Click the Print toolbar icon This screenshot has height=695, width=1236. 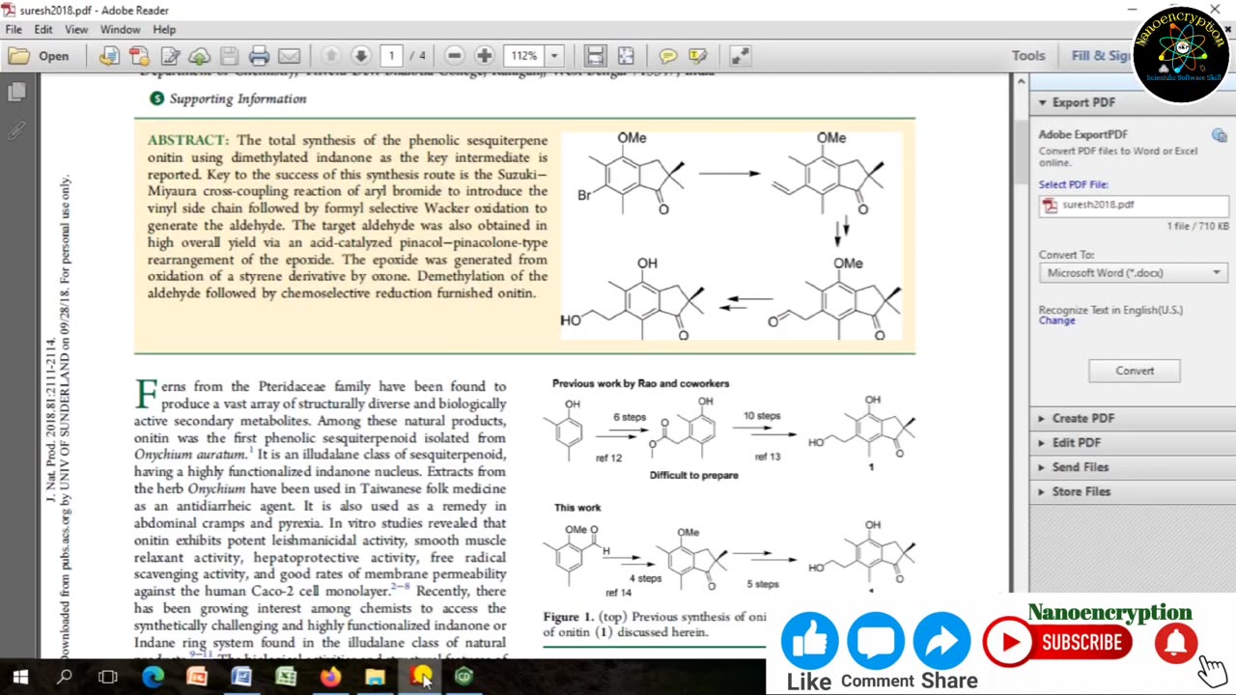[x=259, y=56]
